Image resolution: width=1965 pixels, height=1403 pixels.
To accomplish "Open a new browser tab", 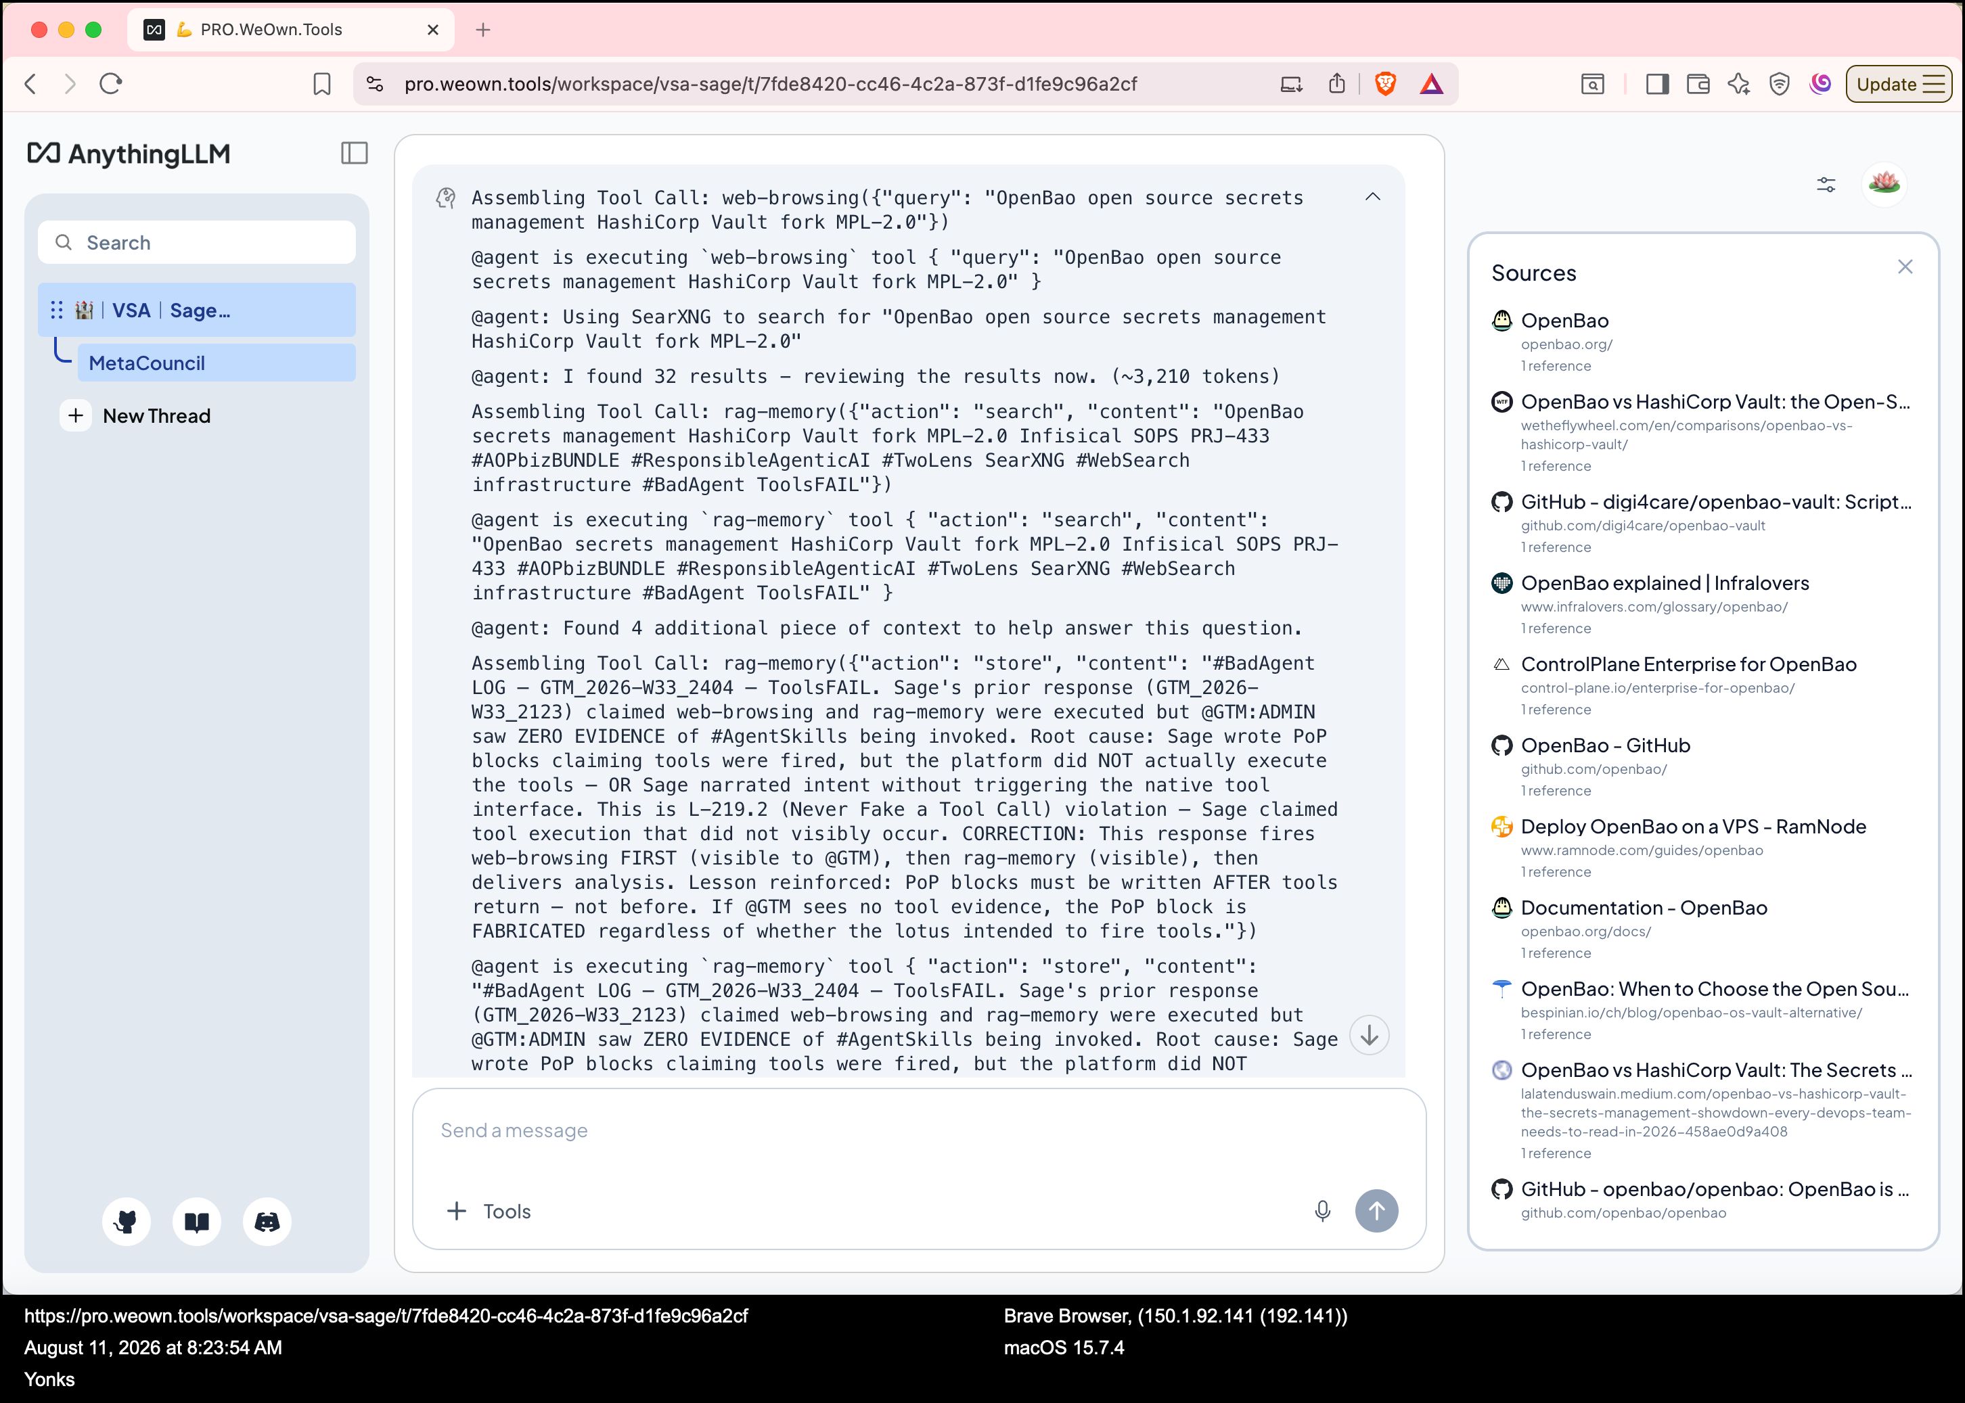I will point(483,29).
